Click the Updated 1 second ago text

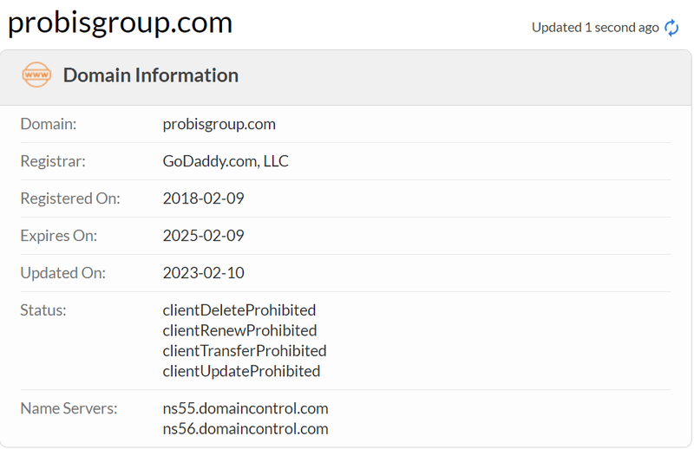595,28
